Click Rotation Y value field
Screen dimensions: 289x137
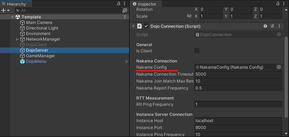[241, 9]
